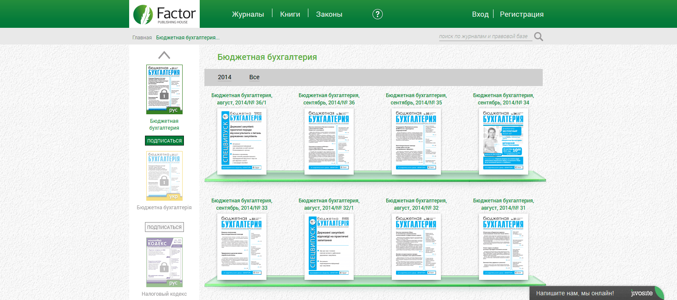Click the gray ПОДПИСАТЬСЯ button for Ukrainian edition
The width and height of the screenshot is (677, 300).
coord(164,227)
